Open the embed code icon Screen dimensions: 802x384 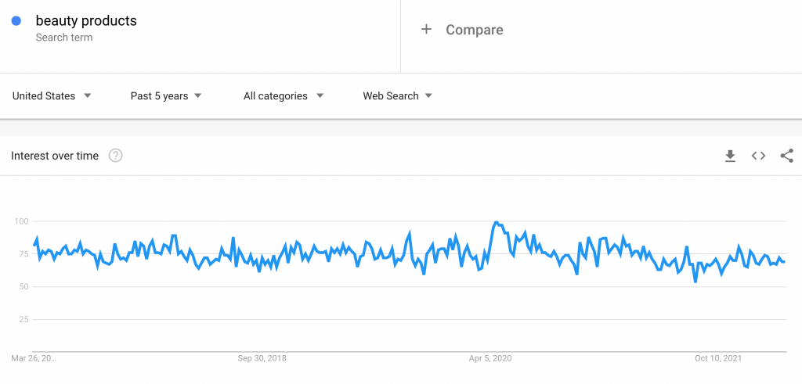[x=758, y=156]
